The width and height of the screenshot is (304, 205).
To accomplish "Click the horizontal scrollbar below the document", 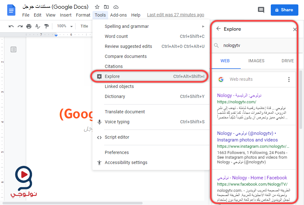I will pyautogui.click(x=72, y=203).
